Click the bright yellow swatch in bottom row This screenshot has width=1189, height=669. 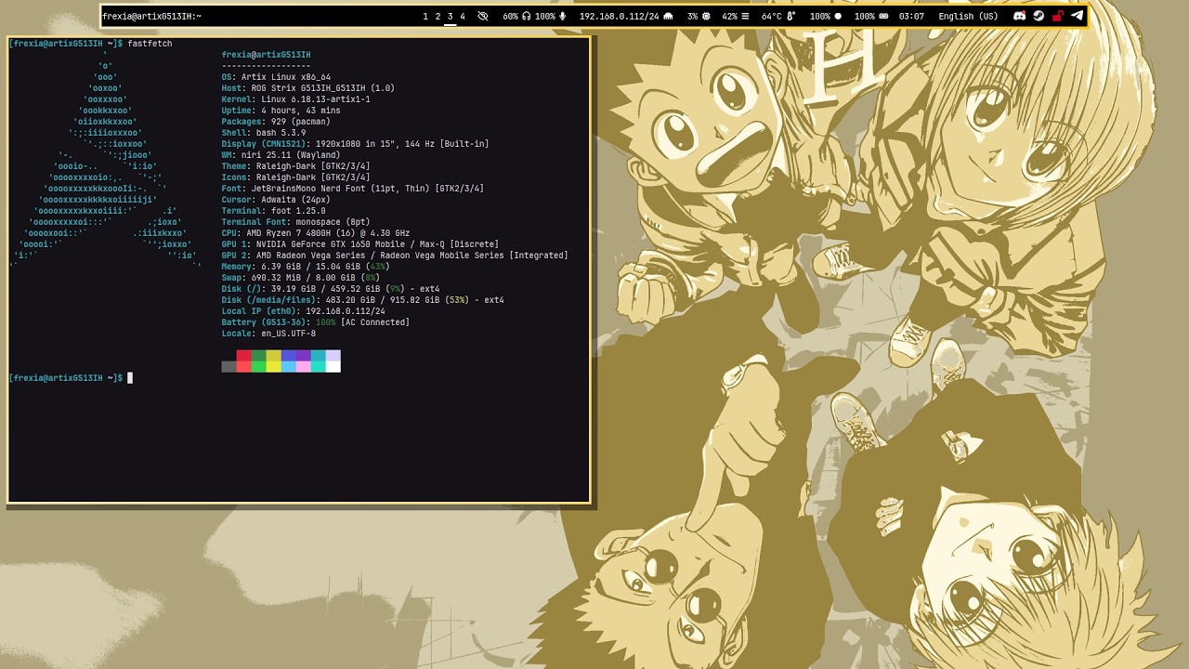tap(273, 367)
